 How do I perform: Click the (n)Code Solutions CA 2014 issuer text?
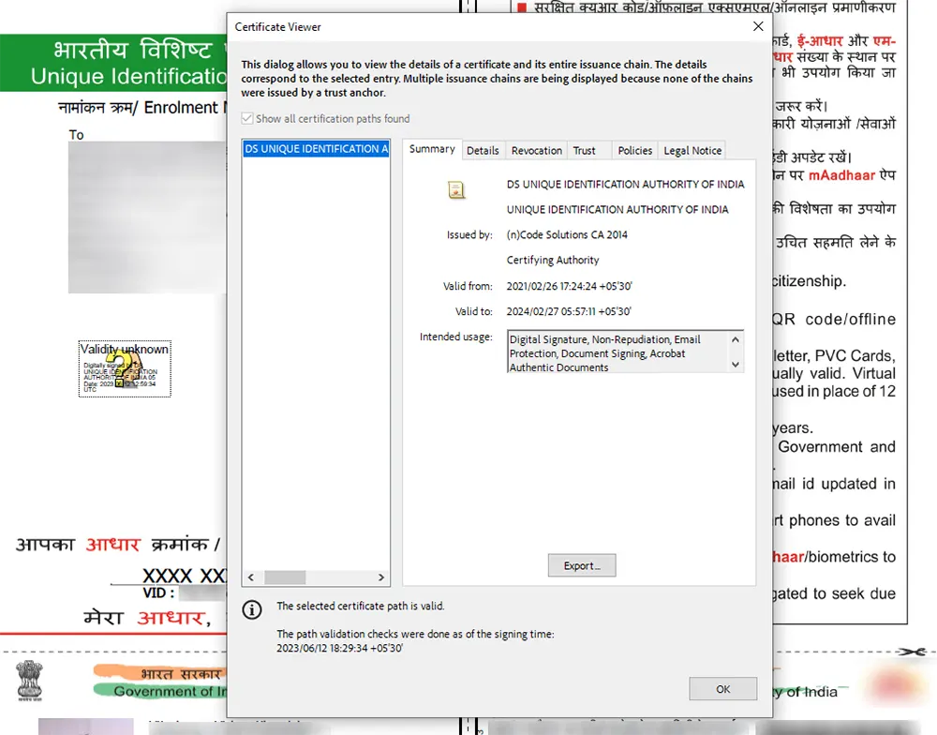click(567, 235)
